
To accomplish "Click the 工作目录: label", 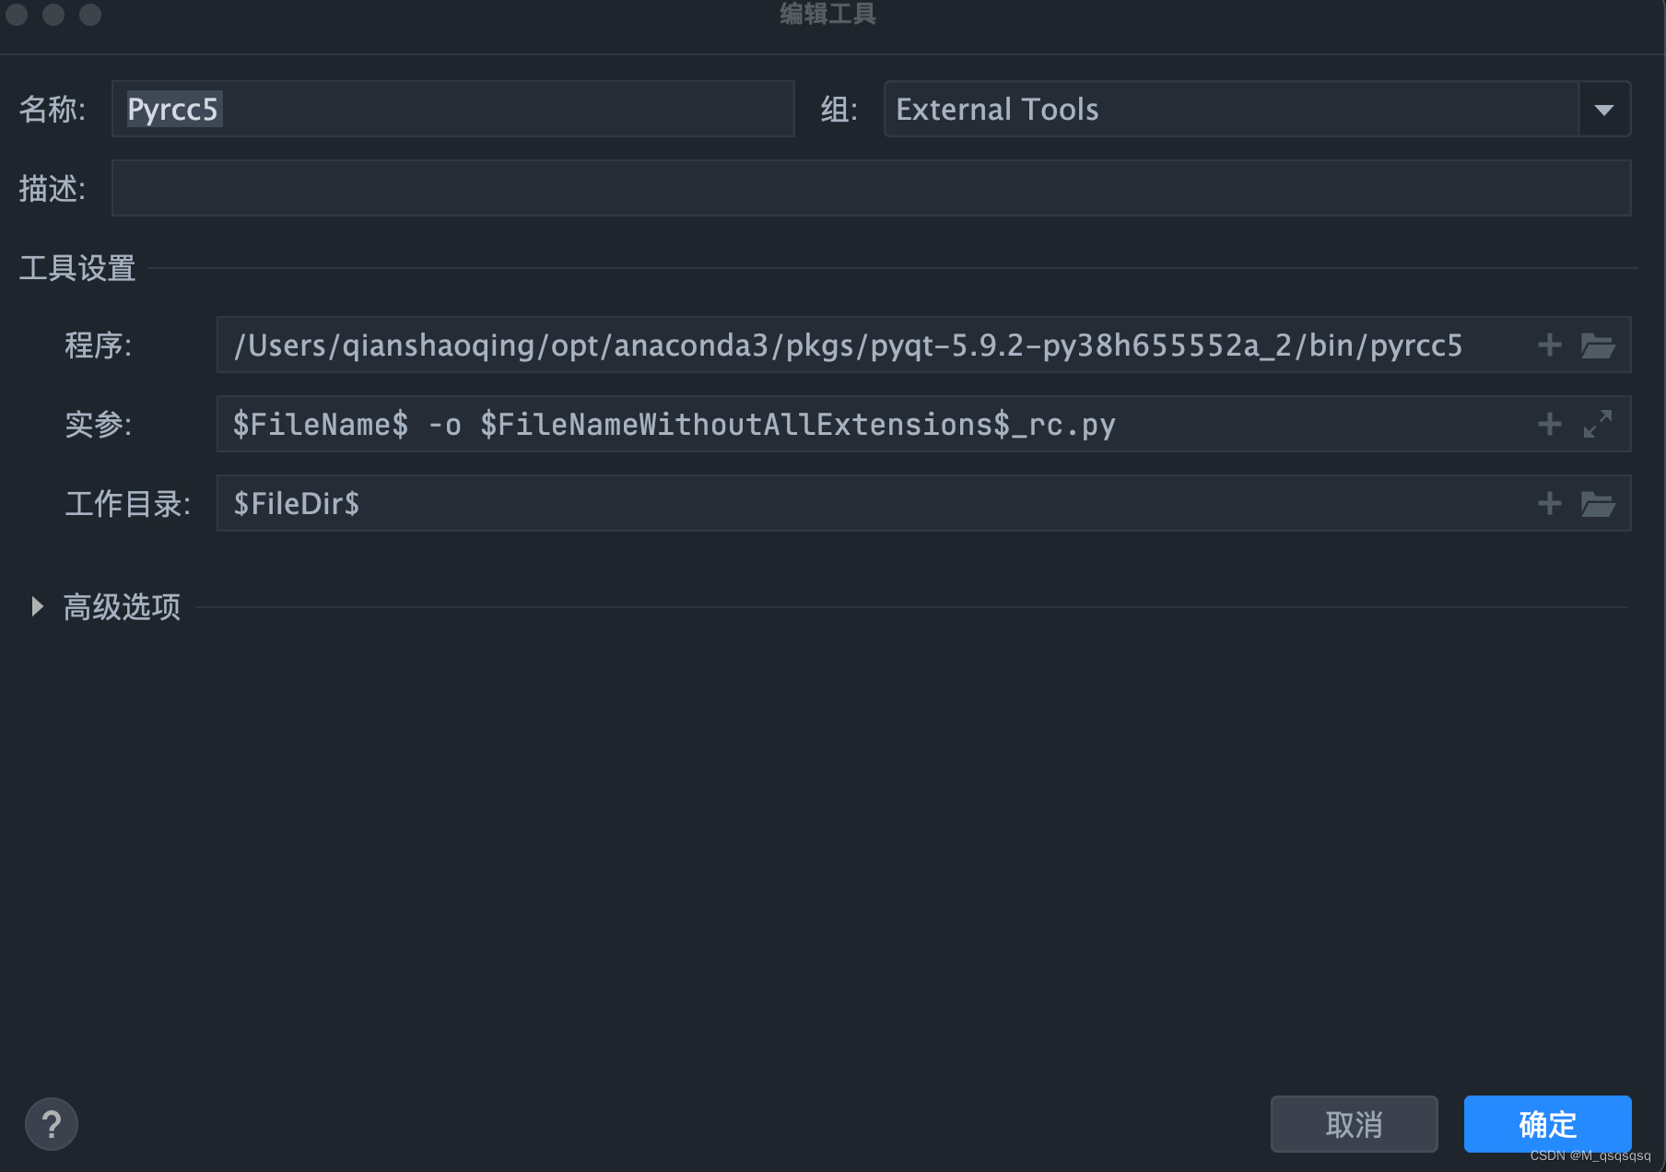I will [x=128, y=504].
